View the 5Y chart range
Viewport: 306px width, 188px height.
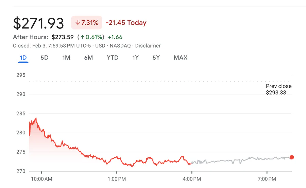[x=156, y=58]
